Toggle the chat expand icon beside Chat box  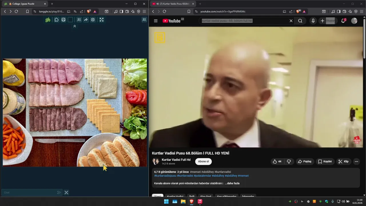[x=66, y=193]
